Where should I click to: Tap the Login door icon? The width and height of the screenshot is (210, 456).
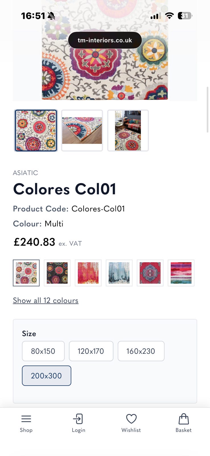pyautogui.click(x=78, y=419)
